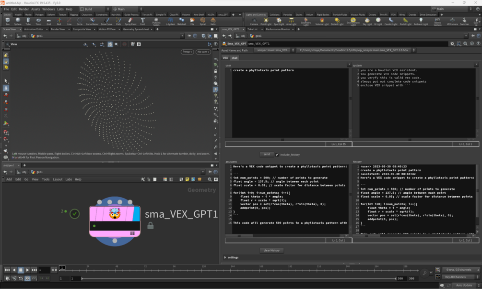Open the File menu
Viewport: 482px width, 289px height.
[6, 9]
